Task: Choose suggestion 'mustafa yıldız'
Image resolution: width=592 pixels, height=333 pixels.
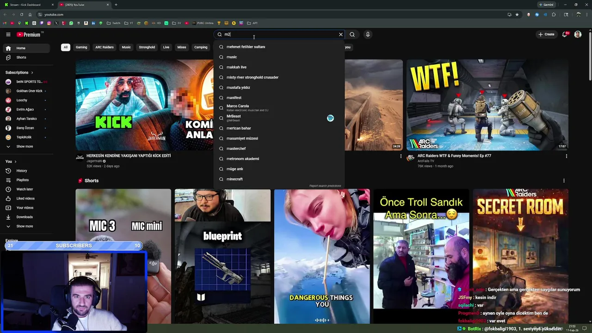Action: [279, 87]
